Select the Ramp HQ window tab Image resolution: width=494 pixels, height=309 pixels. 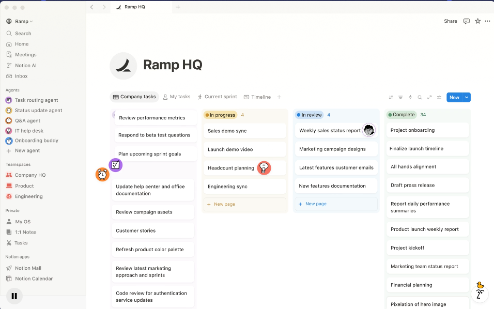click(x=141, y=7)
